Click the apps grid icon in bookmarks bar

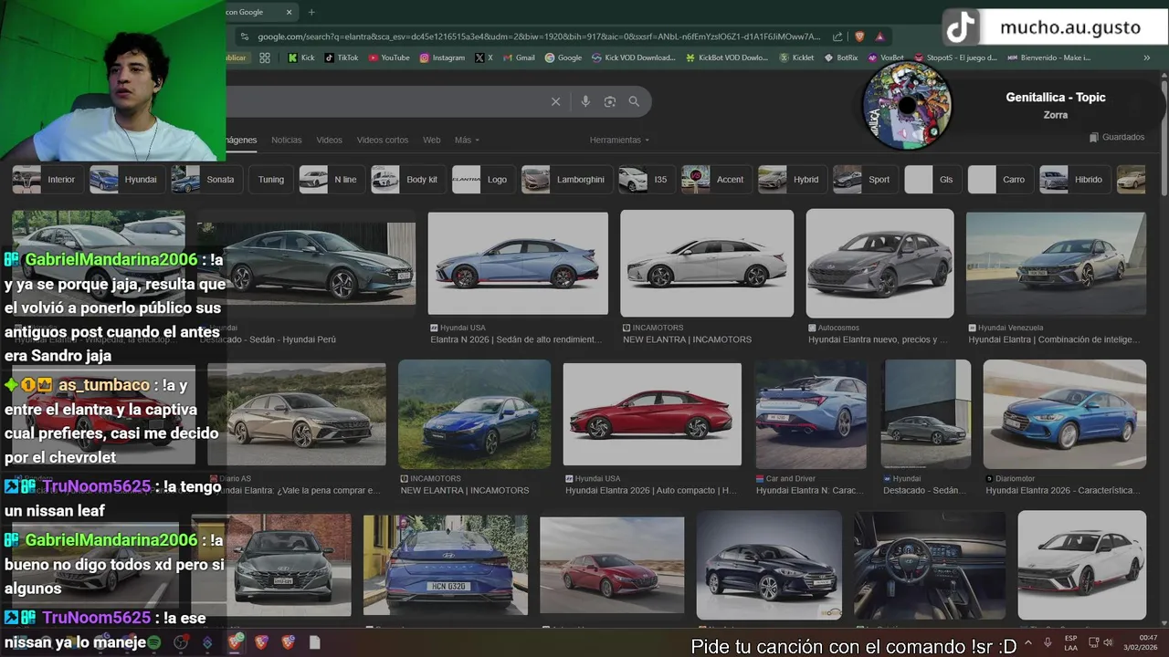coord(265,57)
